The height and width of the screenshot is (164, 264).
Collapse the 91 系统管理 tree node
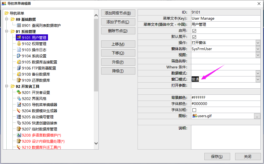[7, 31]
